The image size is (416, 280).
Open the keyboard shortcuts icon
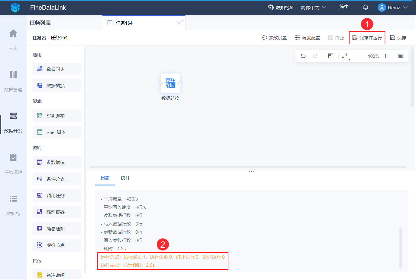pos(401,56)
